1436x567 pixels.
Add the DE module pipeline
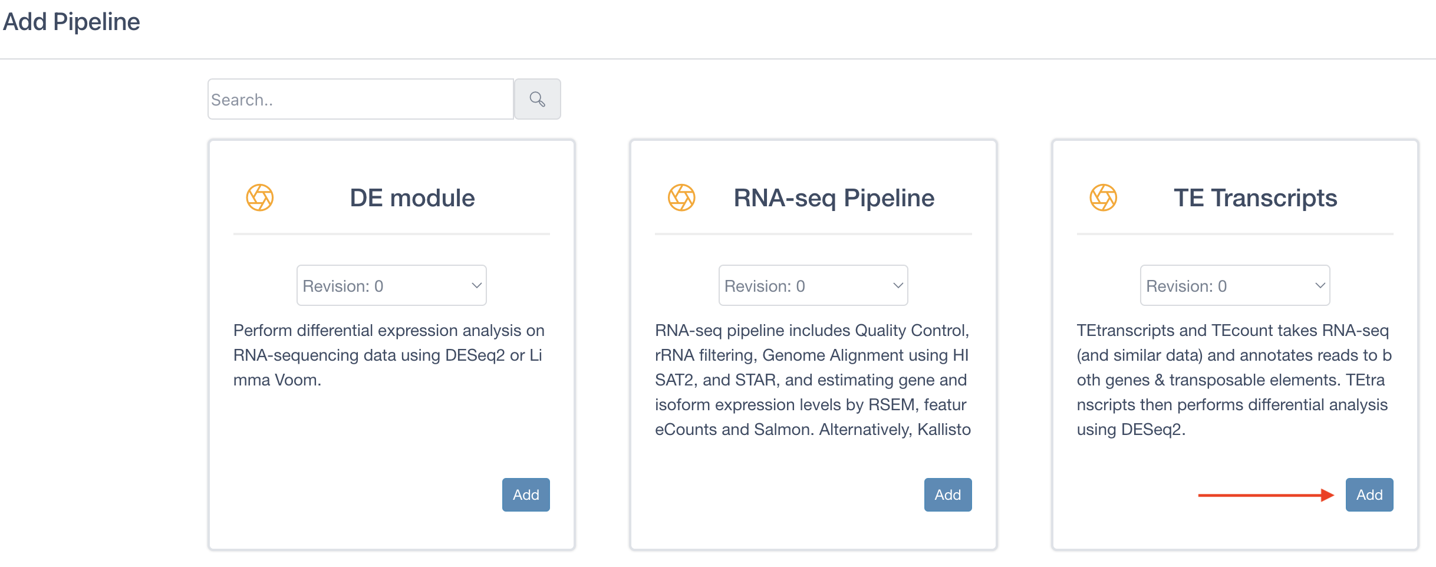526,495
